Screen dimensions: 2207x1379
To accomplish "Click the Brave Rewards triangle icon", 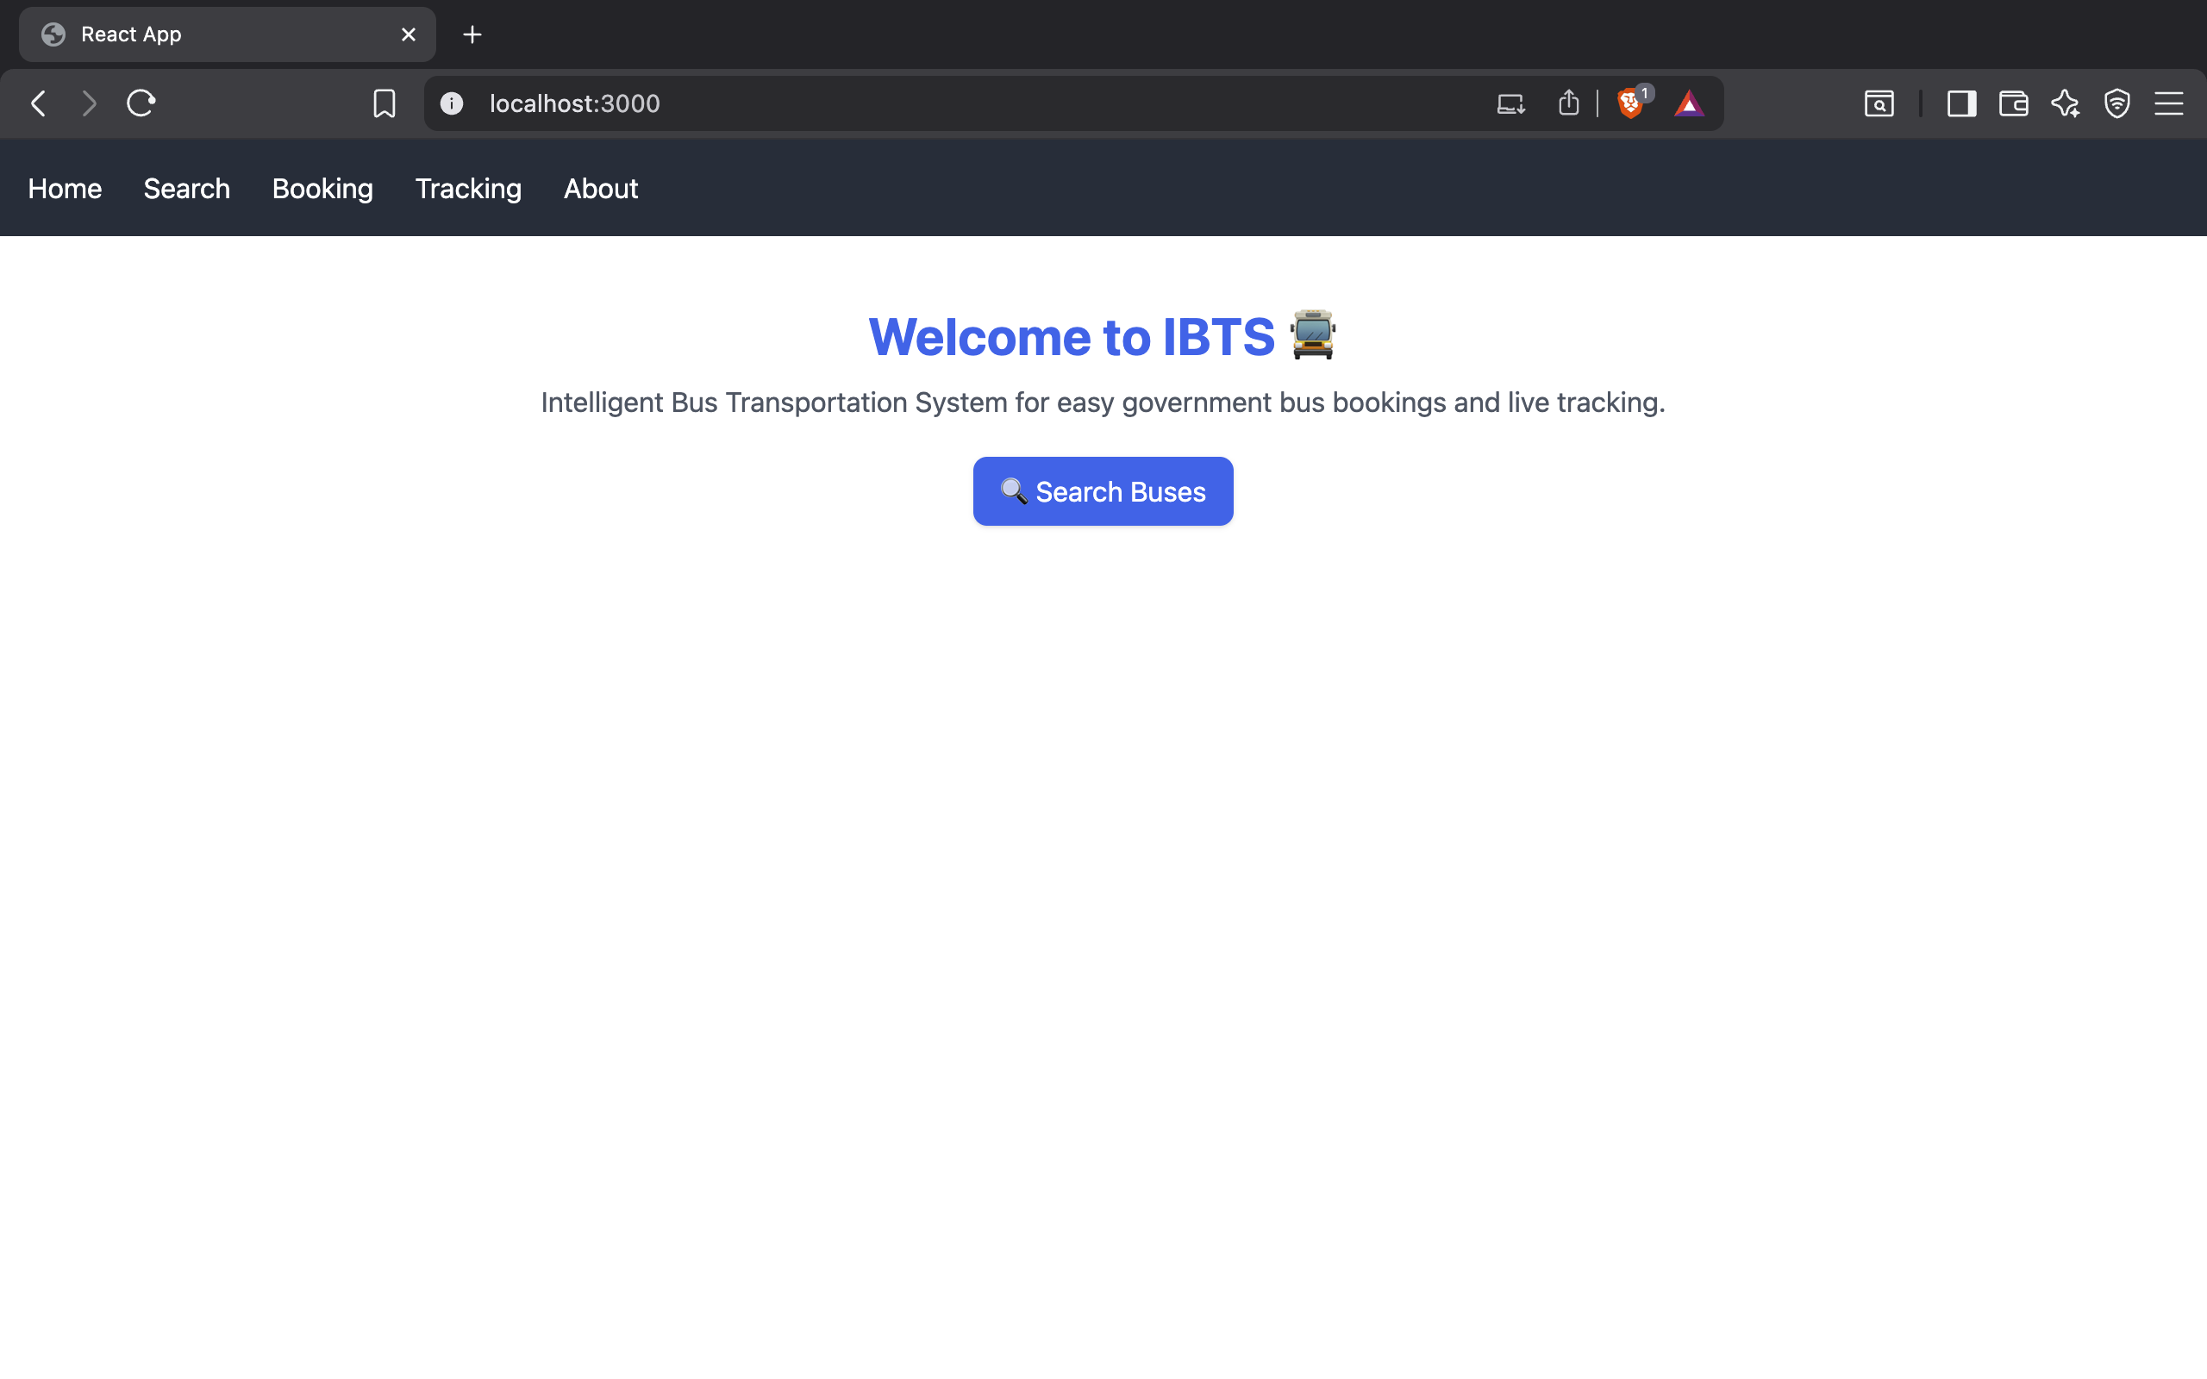I will tap(1689, 104).
